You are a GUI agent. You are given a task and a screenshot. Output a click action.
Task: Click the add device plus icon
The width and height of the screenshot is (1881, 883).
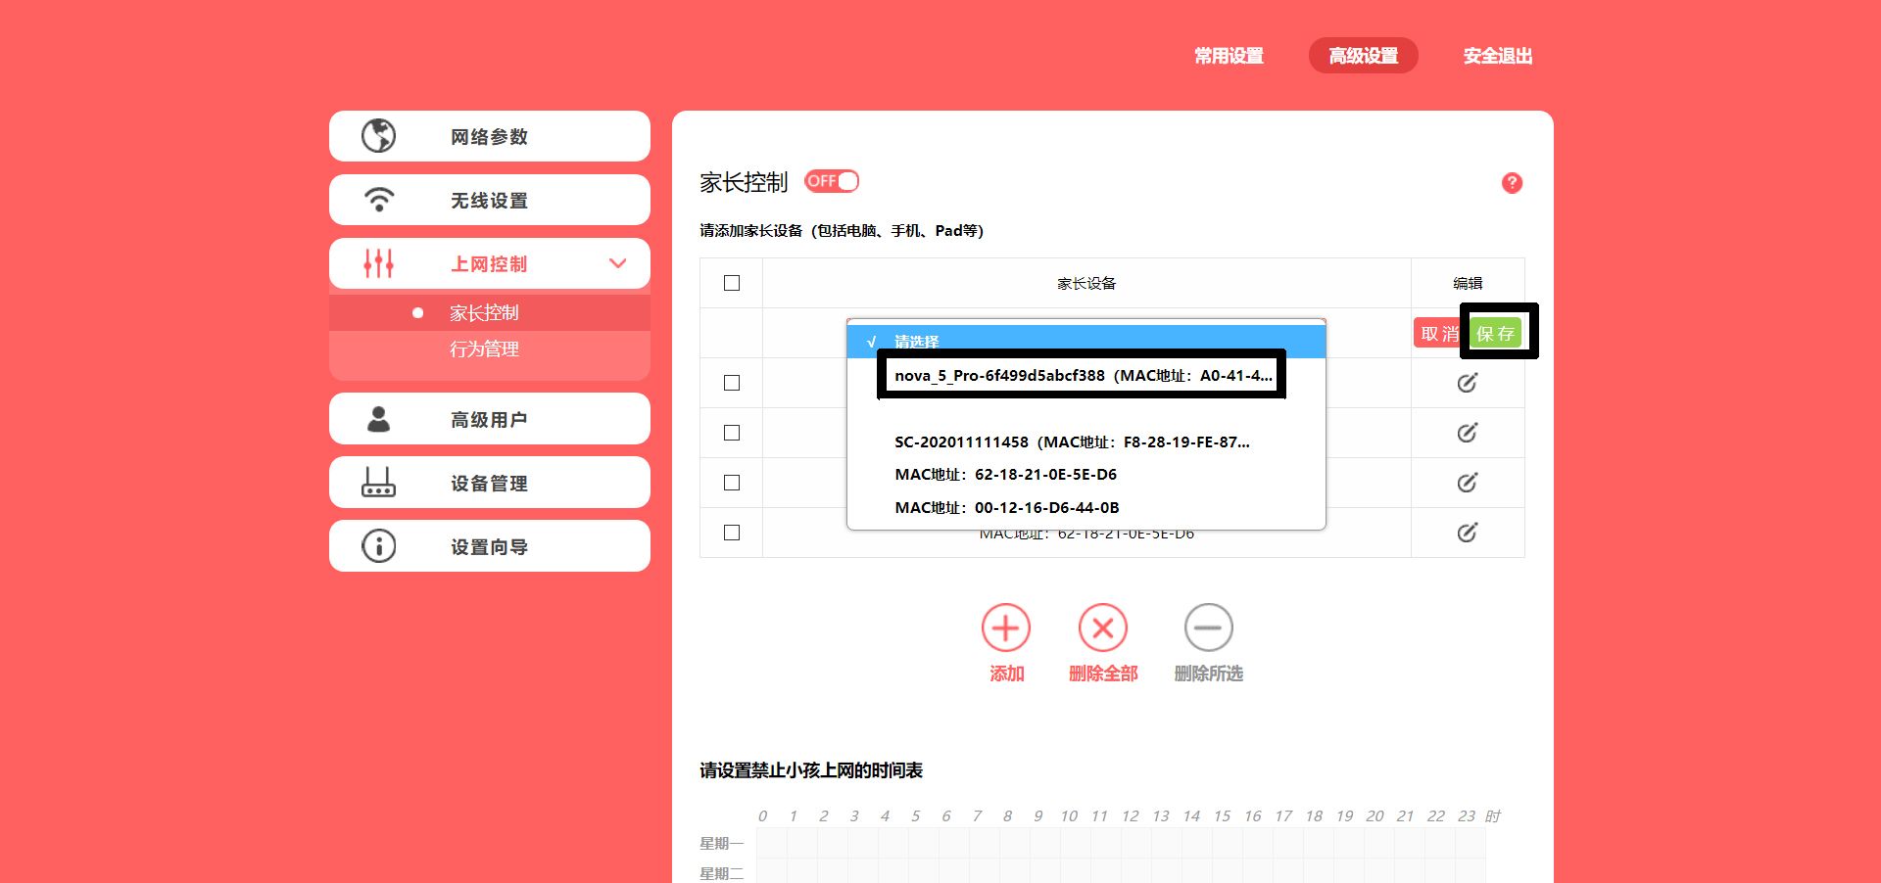tap(1006, 628)
